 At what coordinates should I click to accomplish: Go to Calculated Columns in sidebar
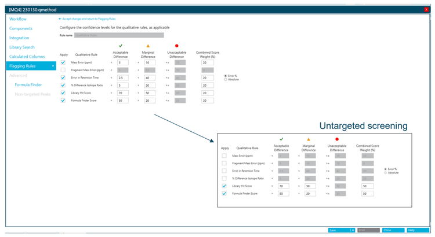(27, 57)
